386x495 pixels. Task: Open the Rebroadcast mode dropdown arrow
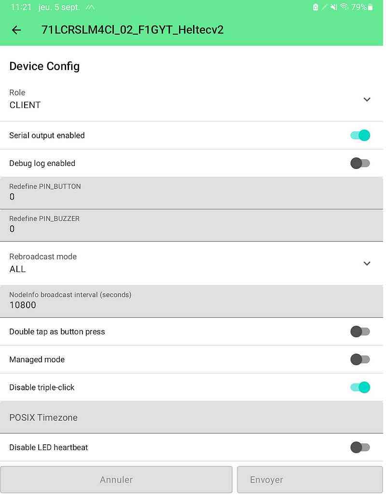(x=367, y=263)
